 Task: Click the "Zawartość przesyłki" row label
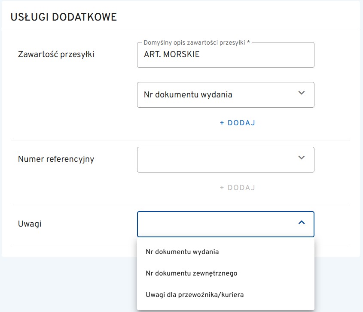56,54
